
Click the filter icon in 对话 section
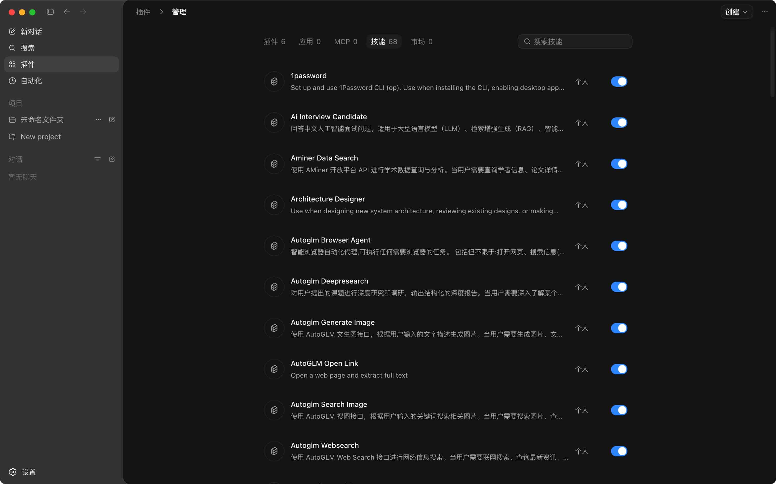tap(98, 159)
